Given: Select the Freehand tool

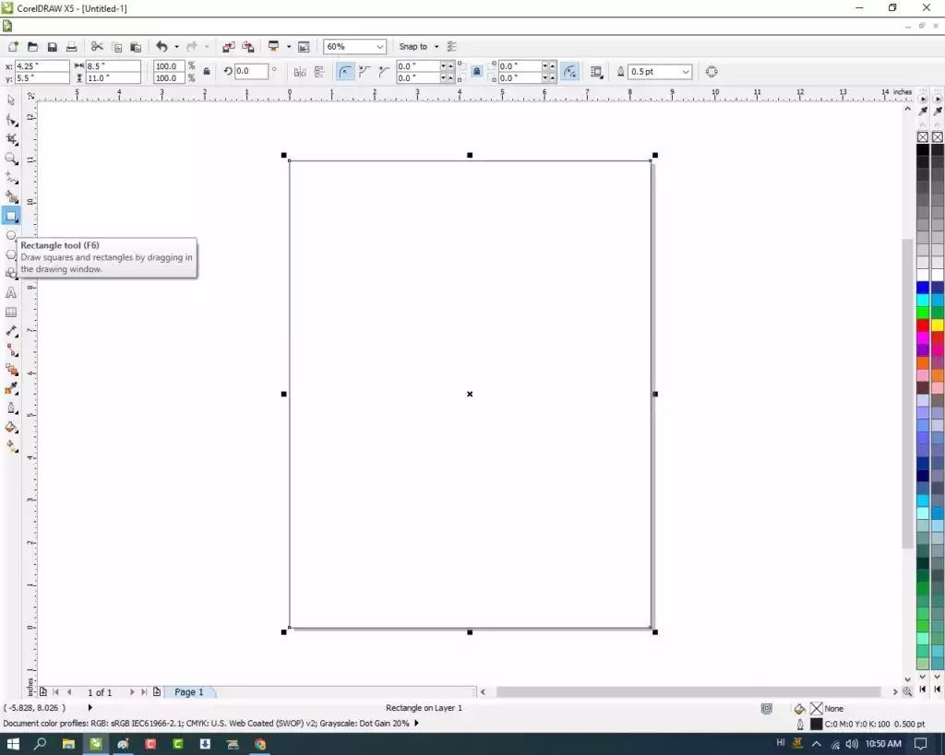Looking at the screenshot, I should pyautogui.click(x=11, y=178).
